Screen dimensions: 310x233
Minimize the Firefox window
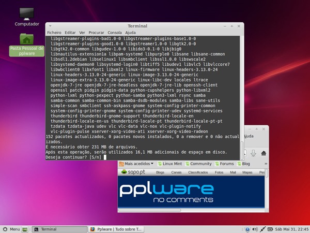coord(250,129)
